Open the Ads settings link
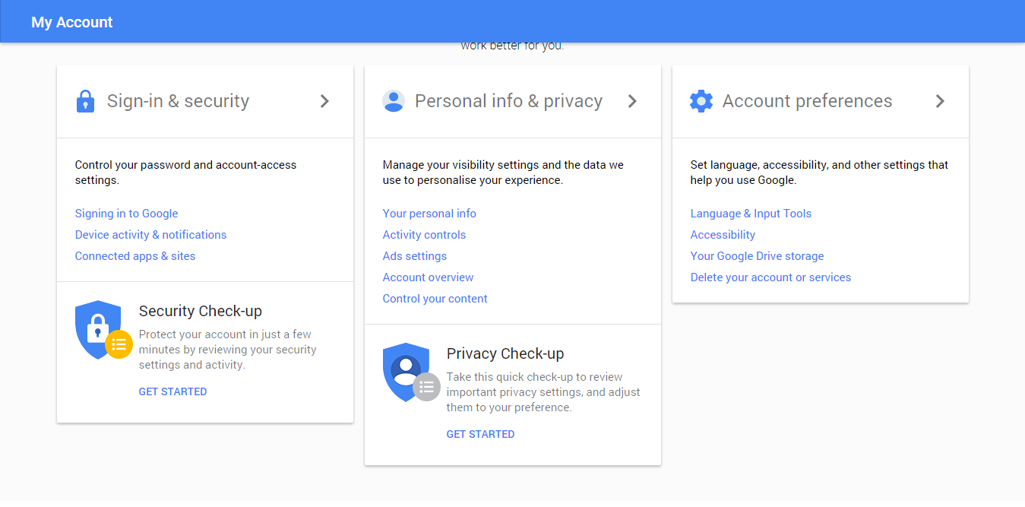Viewport: 1025px width, 507px height. (x=415, y=256)
